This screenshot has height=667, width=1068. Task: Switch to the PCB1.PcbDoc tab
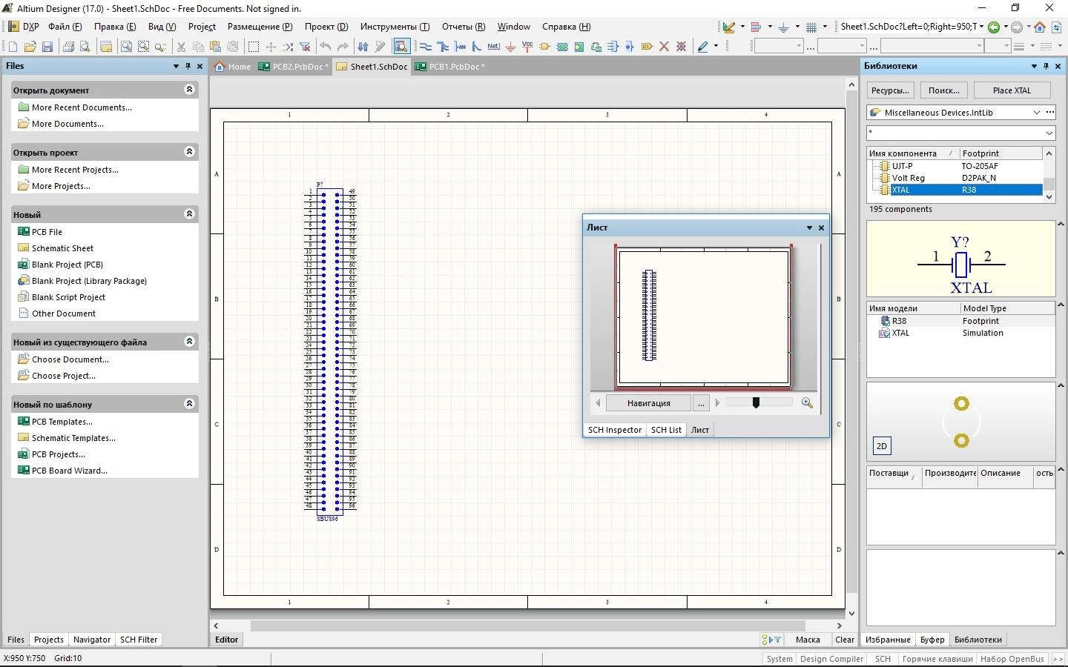pyautogui.click(x=450, y=67)
